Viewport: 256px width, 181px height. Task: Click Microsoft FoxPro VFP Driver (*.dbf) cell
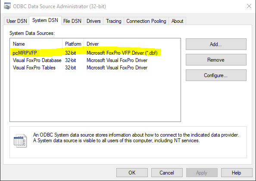click(122, 53)
